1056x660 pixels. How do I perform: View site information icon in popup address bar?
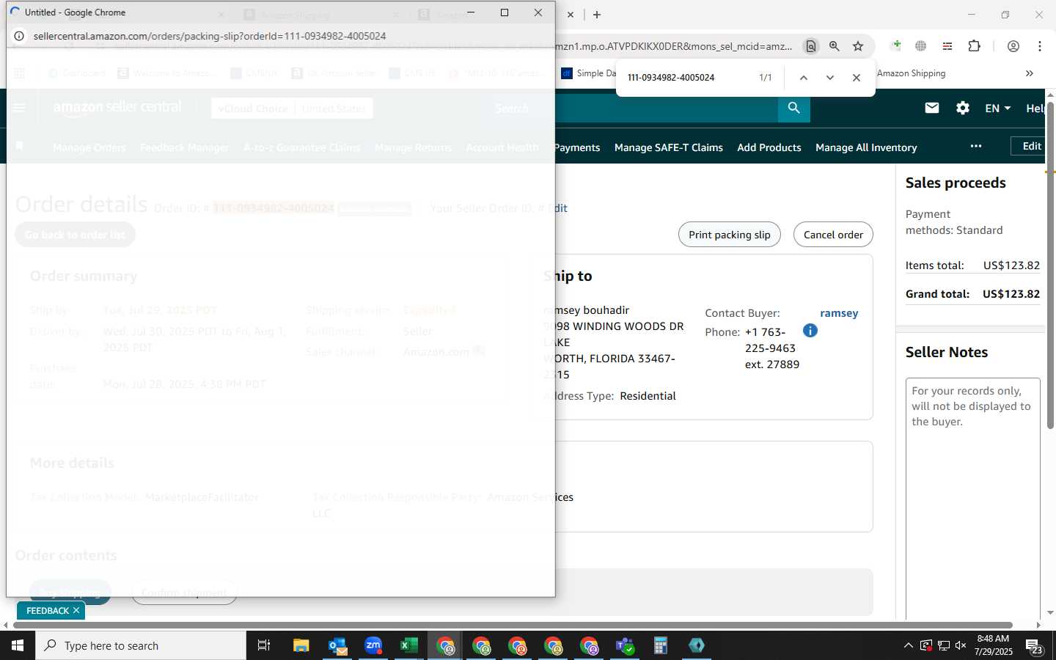coord(19,36)
